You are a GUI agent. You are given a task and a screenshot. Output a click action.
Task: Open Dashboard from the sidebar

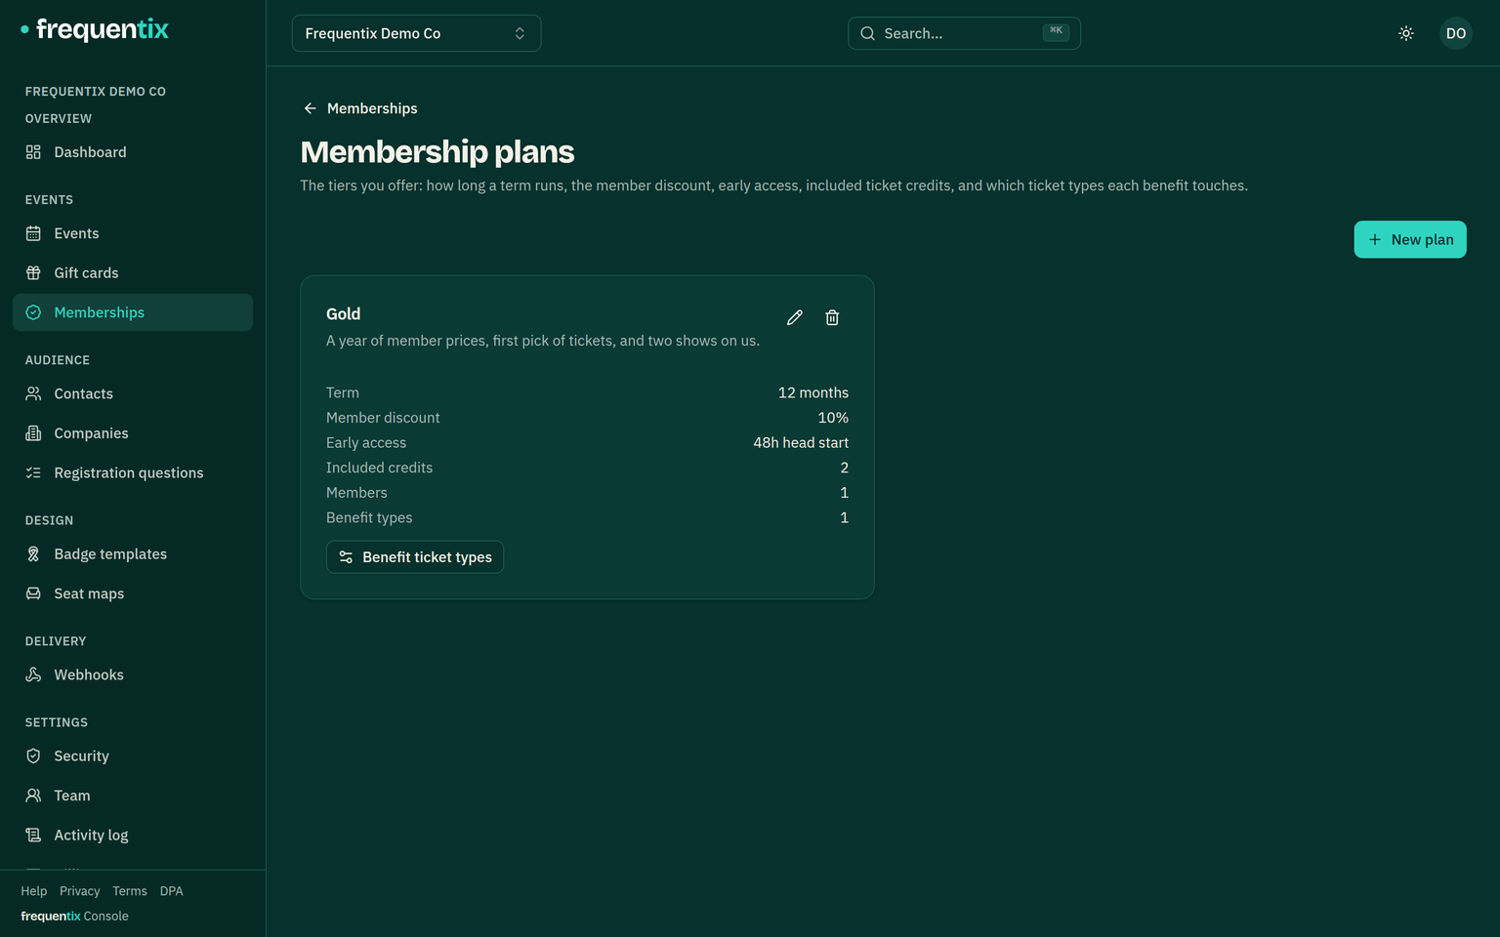[133, 152]
